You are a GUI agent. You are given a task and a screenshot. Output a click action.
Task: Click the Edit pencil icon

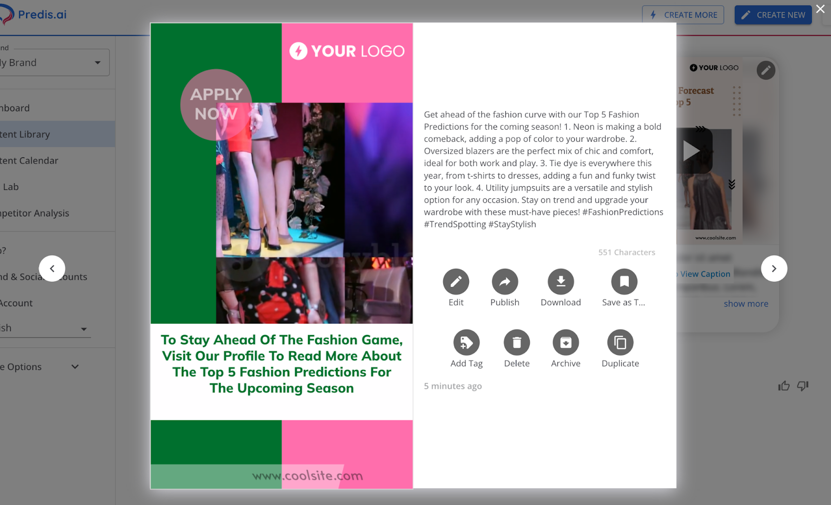pyautogui.click(x=455, y=282)
